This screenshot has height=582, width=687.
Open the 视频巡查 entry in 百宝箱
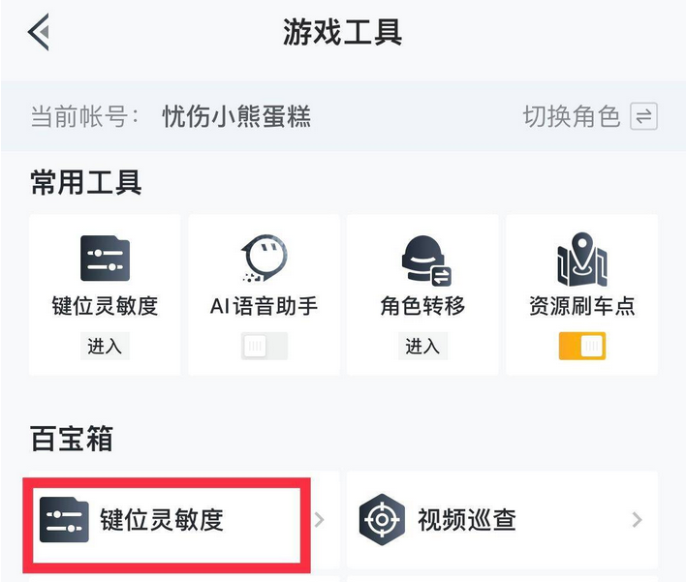pyautogui.click(x=467, y=520)
